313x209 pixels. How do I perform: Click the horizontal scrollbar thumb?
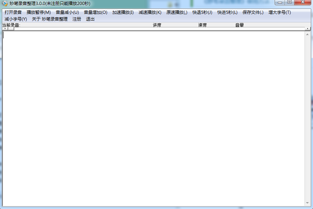click(x=11, y=29)
